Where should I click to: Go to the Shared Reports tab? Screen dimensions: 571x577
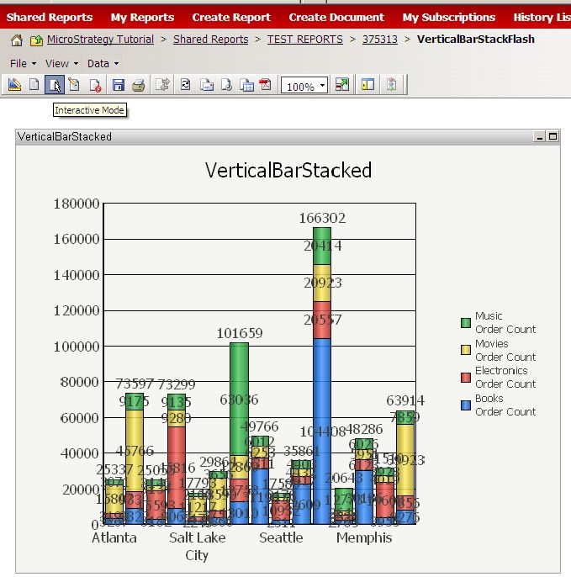click(x=50, y=18)
